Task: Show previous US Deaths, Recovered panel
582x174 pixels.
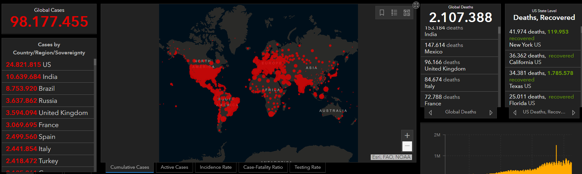Action: coord(515,112)
